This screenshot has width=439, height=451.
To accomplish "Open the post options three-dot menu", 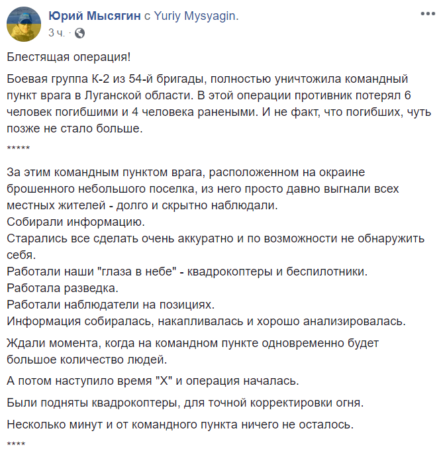I will (x=428, y=13).
